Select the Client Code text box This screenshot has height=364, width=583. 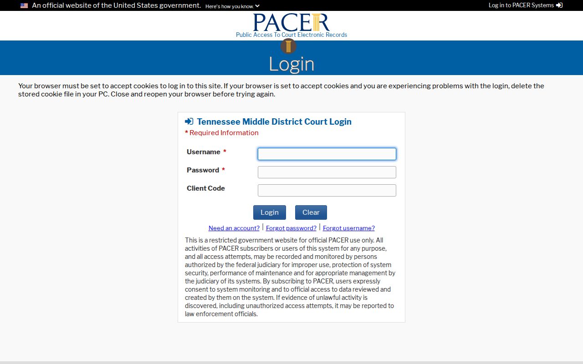tap(327, 190)
